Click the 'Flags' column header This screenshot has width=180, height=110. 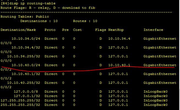coord(101,30)
